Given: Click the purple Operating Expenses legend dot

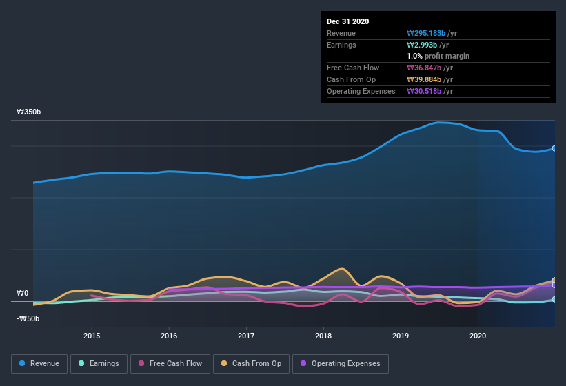Looking at the screenshot, I should click(304, 363).
